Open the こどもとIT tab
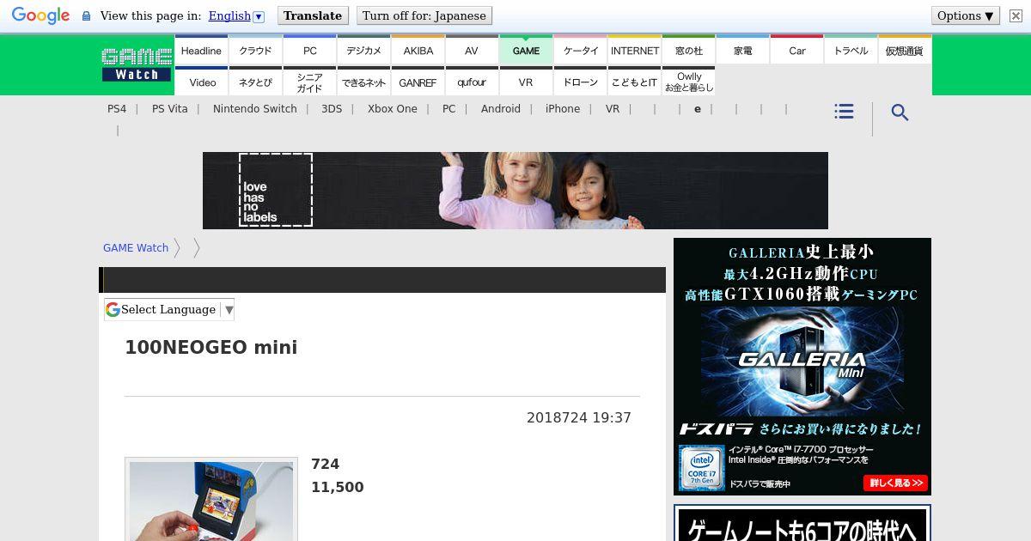Screen dimensions: 1031x541 [634, 82]
